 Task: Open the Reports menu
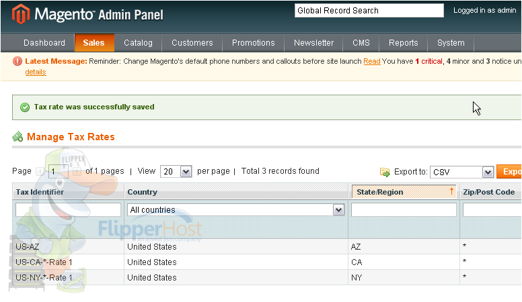coord(404,43)
